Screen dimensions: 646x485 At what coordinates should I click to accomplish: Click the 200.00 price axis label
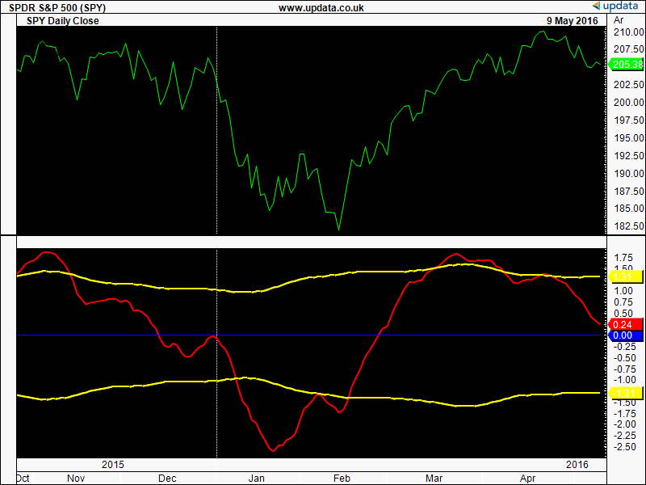pos(629,103)
